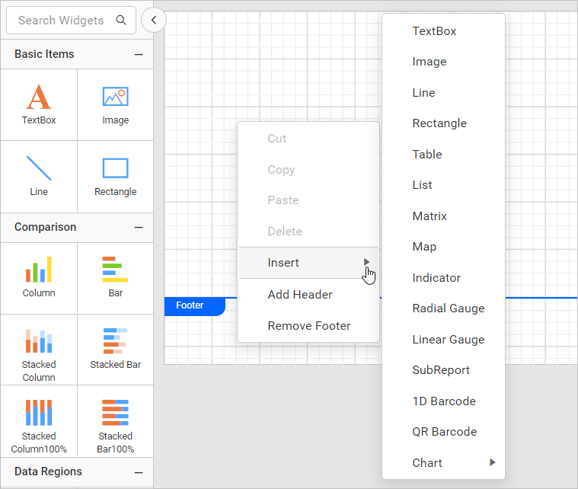Choose the Rectangle widget icon
Viewport: 578px width, 489px height.
pyautogui.click(x=115, y=168)
